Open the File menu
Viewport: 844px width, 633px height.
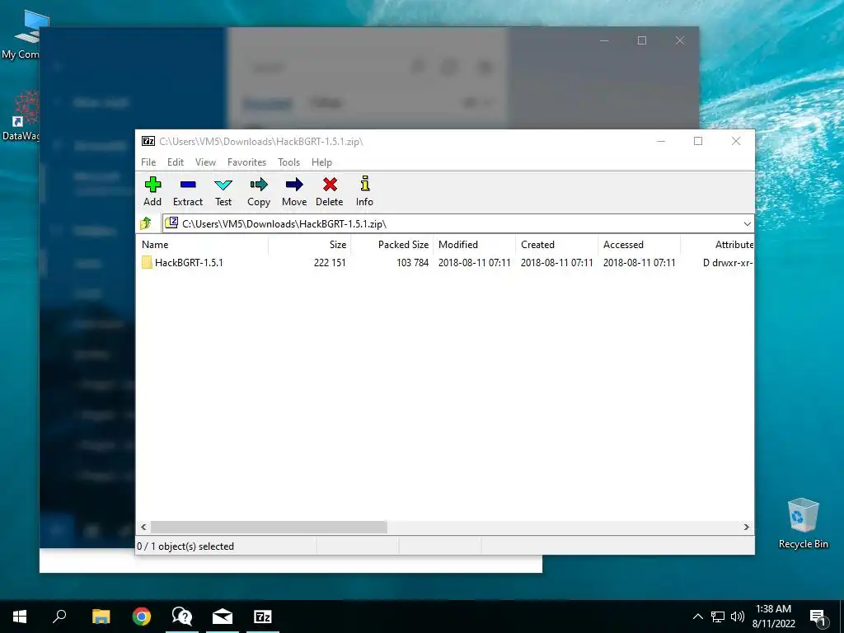[148, 162]
